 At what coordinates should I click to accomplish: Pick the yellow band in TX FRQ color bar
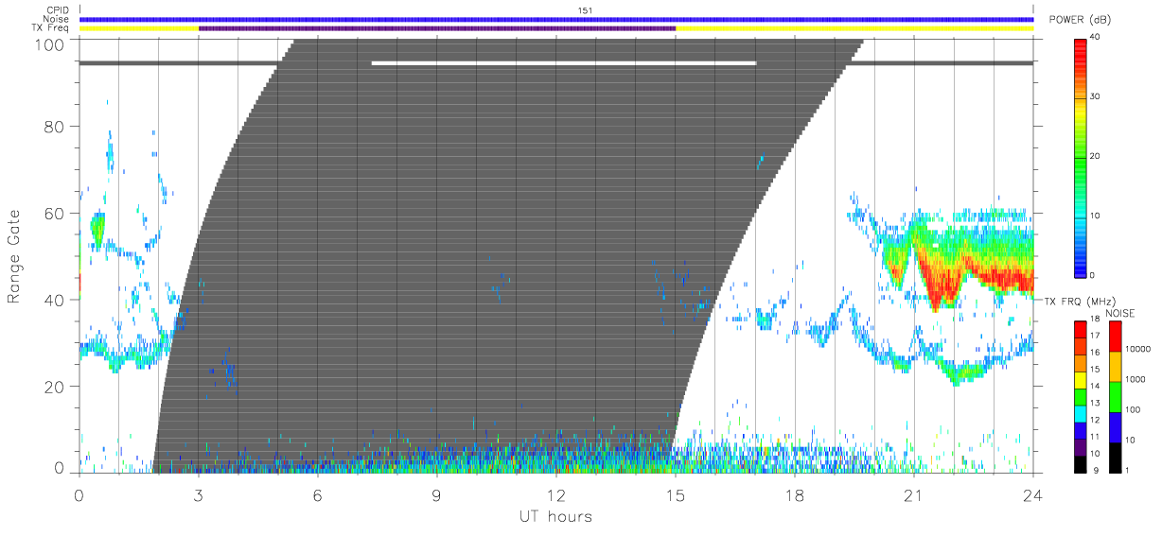1080,380
